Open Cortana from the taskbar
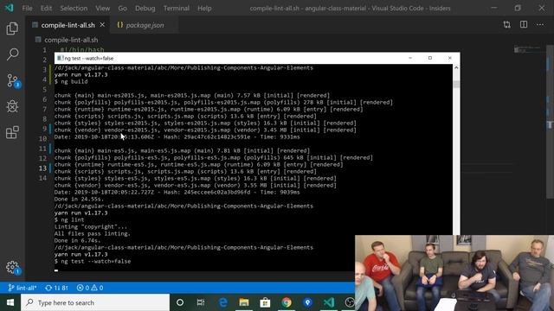Viewport: 554px width, 311px height. (180, 302)
